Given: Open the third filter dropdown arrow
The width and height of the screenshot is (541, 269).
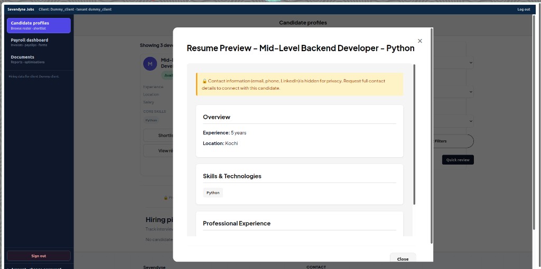Looking at the screenshot, I should point(471,121).
